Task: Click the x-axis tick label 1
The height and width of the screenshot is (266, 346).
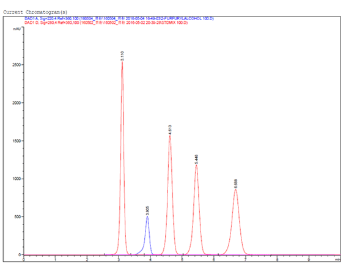Action: 56,260
